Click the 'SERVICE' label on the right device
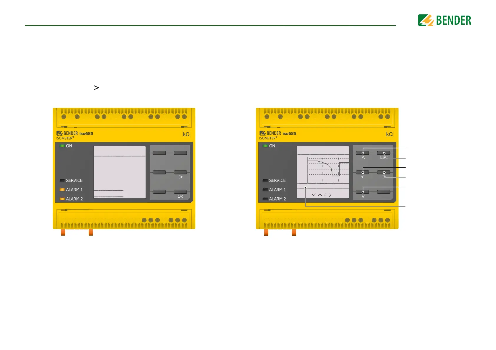 click(x=277, y=180)
